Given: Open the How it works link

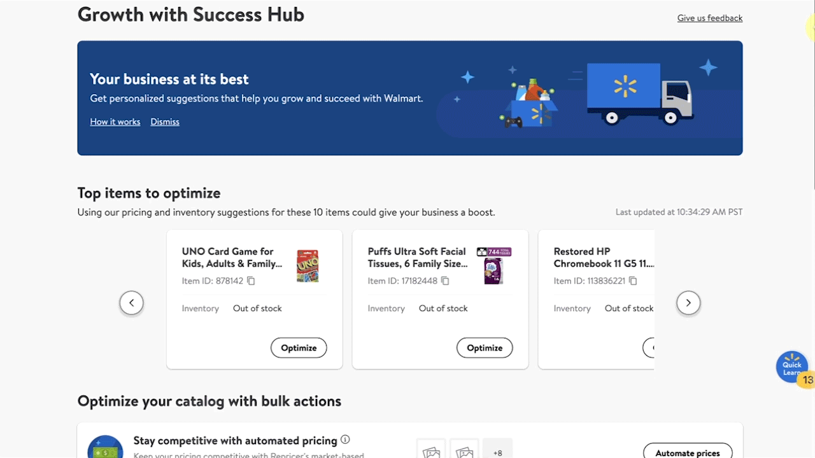Looking at the screenshot, I should click(115, 121).
